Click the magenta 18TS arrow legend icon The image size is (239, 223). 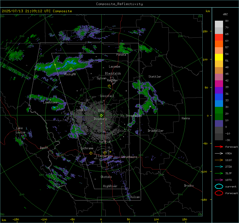[219, 180]
